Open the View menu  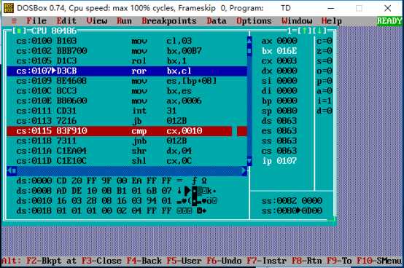[x=96, y=21]
